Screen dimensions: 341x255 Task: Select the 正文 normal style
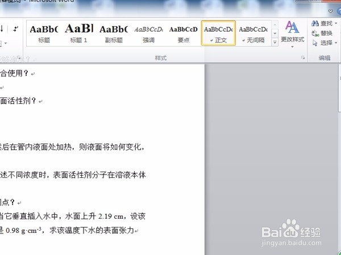pos(218,33)
